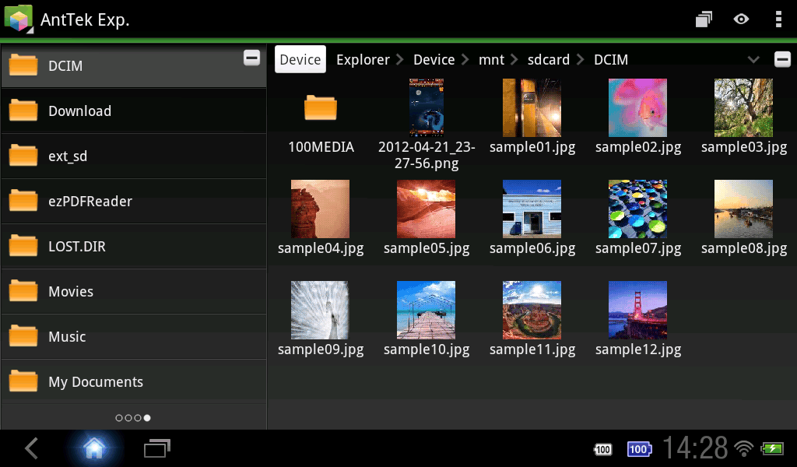
Task: Open Android recent apps button
Action: click(x=157, y=448)
